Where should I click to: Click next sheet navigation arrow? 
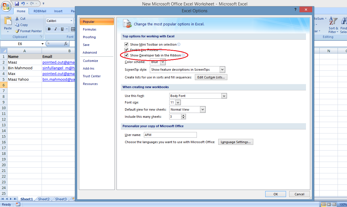11,199
